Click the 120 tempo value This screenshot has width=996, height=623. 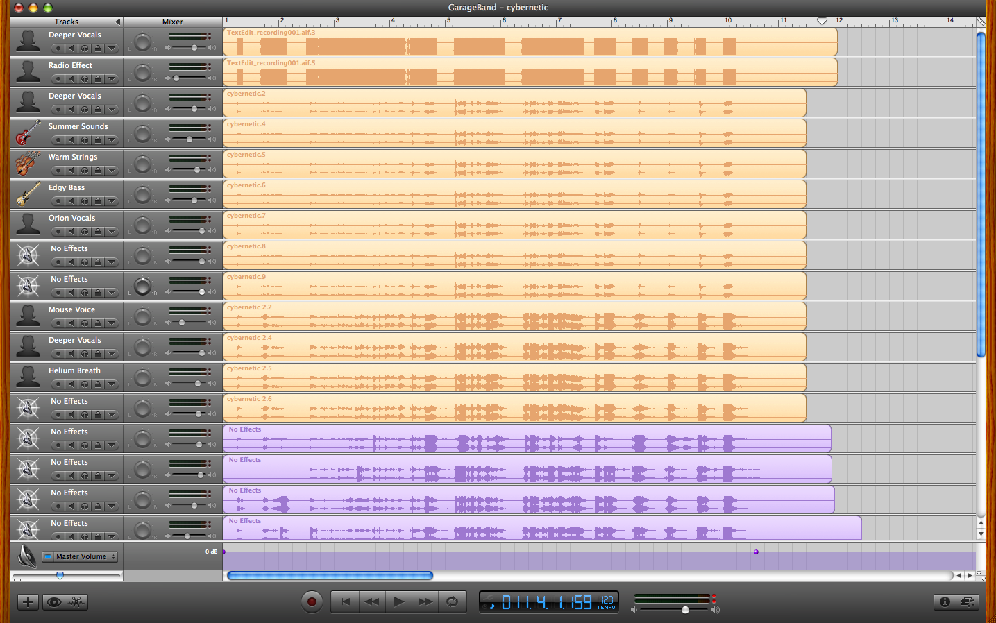pyautogui.click(x=607, y=599)
